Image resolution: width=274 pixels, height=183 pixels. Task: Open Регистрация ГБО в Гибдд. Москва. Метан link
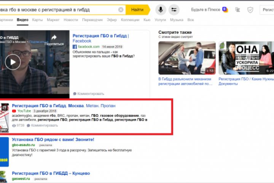tap(64, 106)
